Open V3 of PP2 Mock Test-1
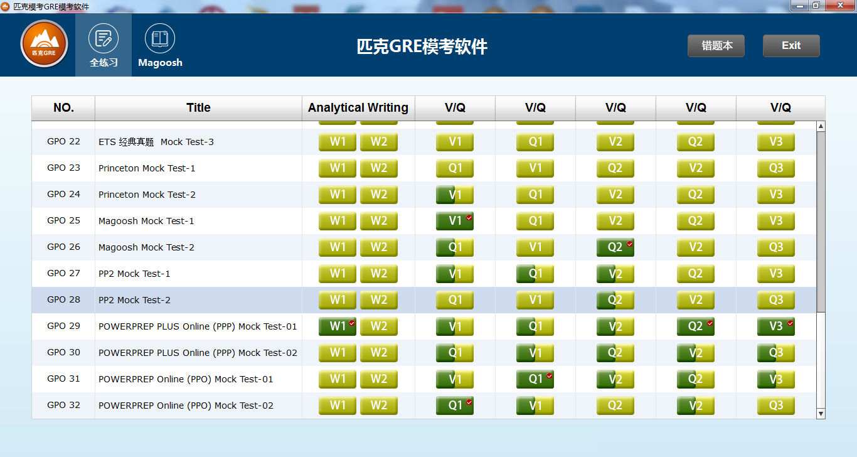 click(776, 274)
